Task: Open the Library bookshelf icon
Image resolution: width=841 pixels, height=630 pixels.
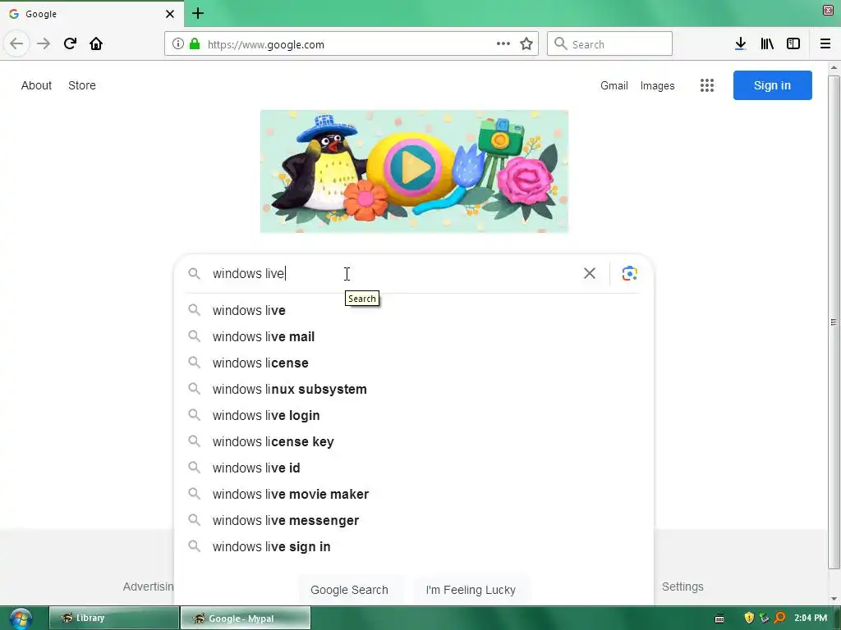Action: 767,43
